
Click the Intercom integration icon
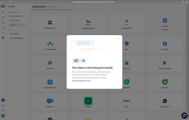pyautogui.click(x=165, y=21)
